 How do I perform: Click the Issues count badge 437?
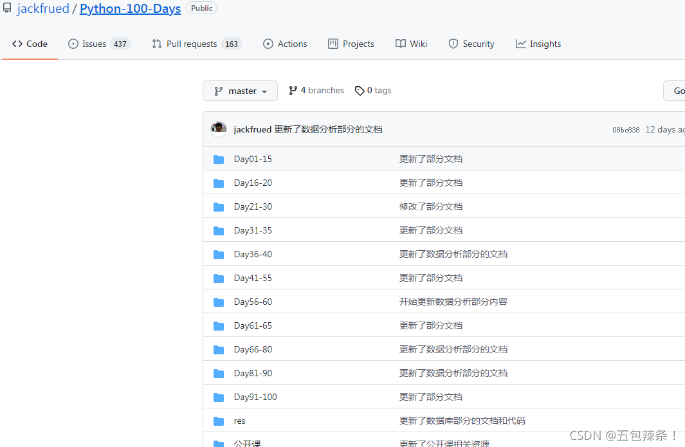coord(120,44)
